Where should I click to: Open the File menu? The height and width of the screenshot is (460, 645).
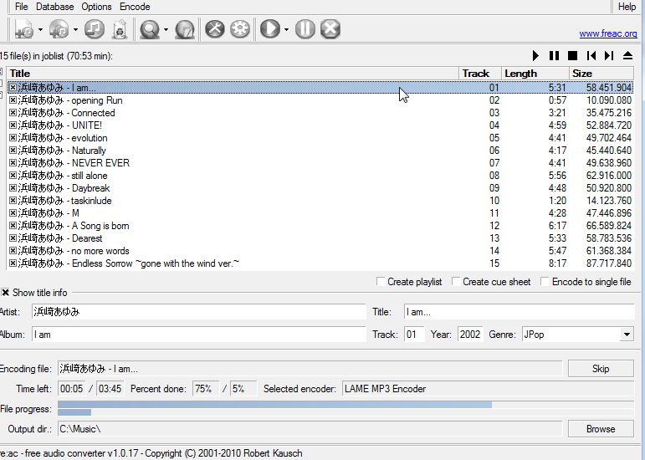tap(22, 7)
